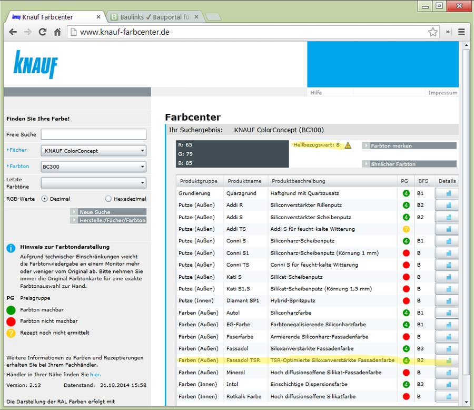Click the browser back arrow
This screenshot has width=474, height=410.
pyautogui.click(x=13, y=32)
